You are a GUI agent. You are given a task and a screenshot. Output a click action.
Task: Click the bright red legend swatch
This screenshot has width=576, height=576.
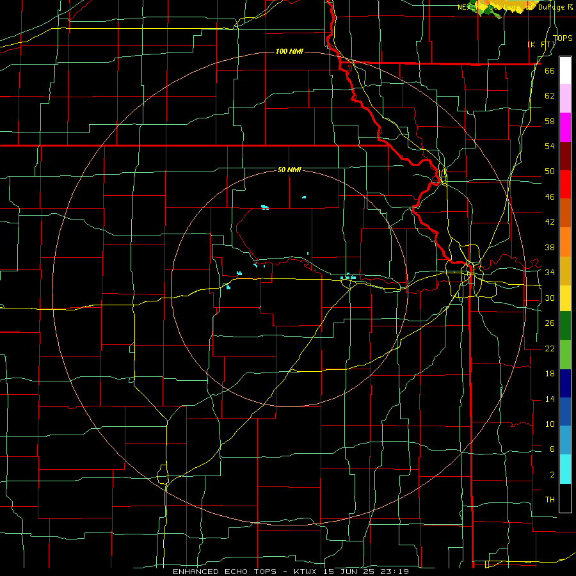(x=565, y=184)
